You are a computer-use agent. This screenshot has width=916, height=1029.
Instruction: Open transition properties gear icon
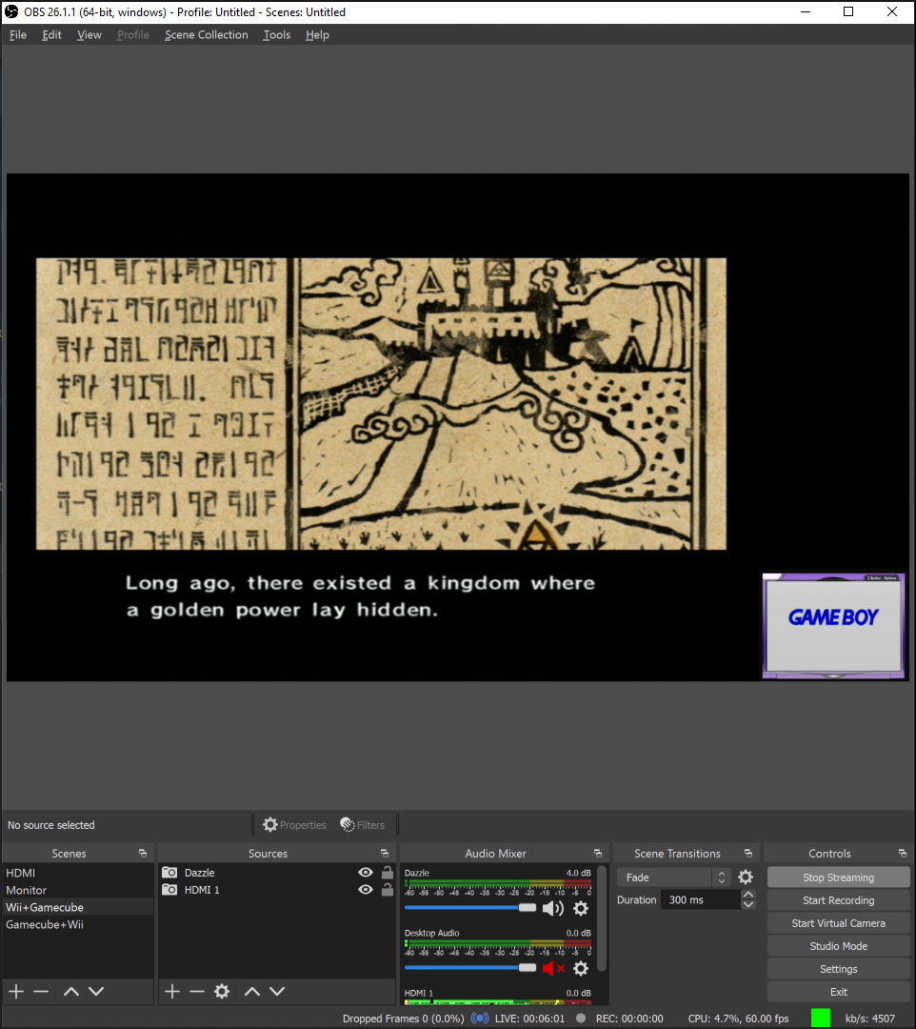pos(746,878)
